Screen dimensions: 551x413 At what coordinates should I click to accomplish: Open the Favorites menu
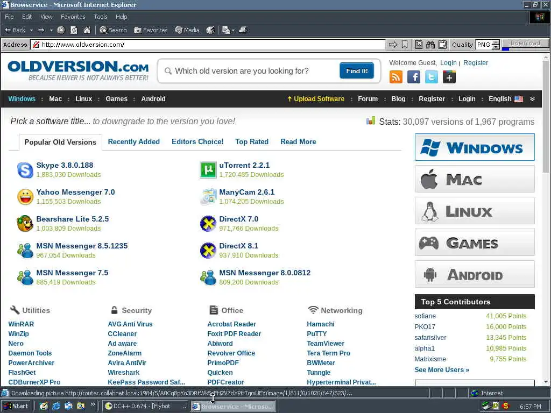(73, 17)
